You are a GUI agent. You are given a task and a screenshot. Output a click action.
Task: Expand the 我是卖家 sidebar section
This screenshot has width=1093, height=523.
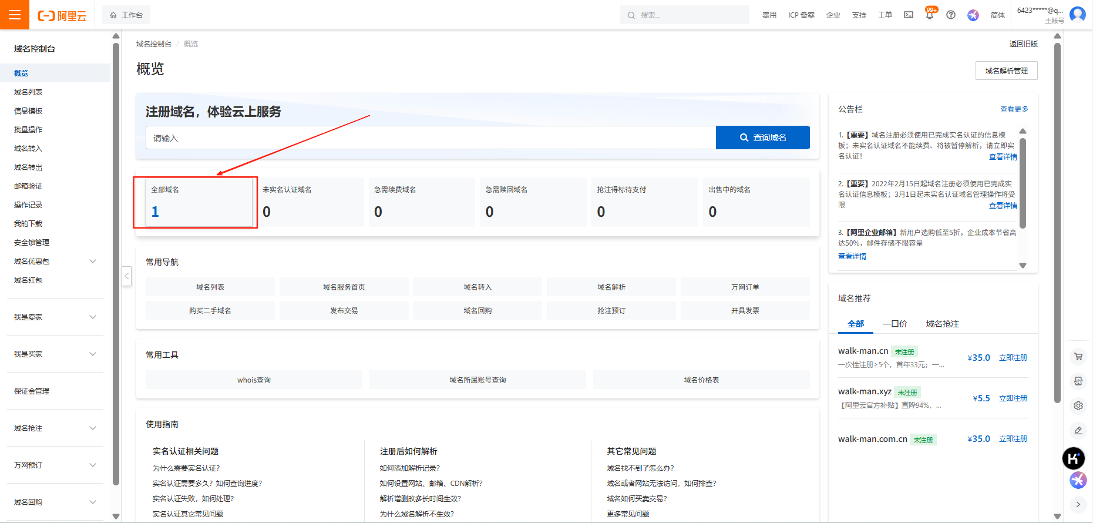point(92,317)
